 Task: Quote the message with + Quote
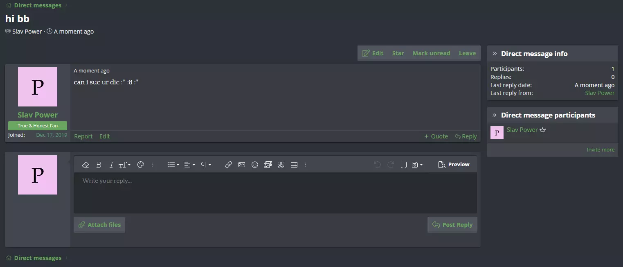(x=436, y=136)
